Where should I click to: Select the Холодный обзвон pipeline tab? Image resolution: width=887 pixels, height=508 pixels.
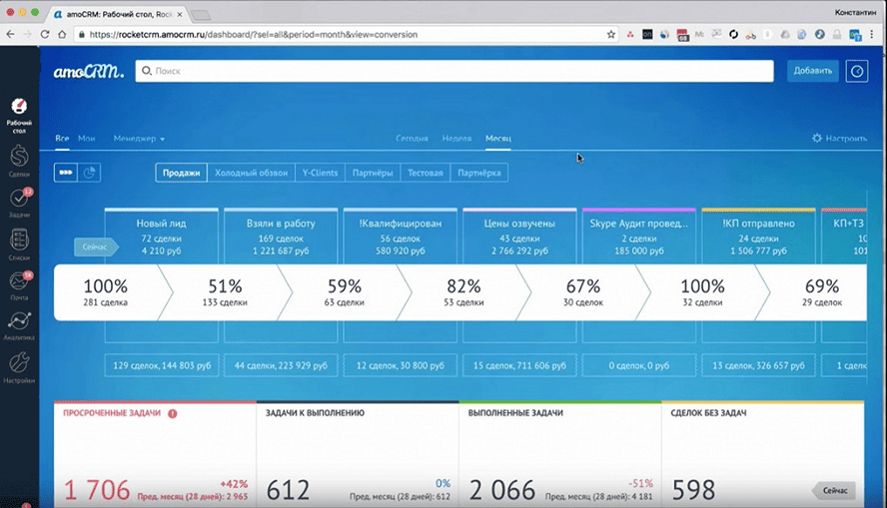pos(251,173)
